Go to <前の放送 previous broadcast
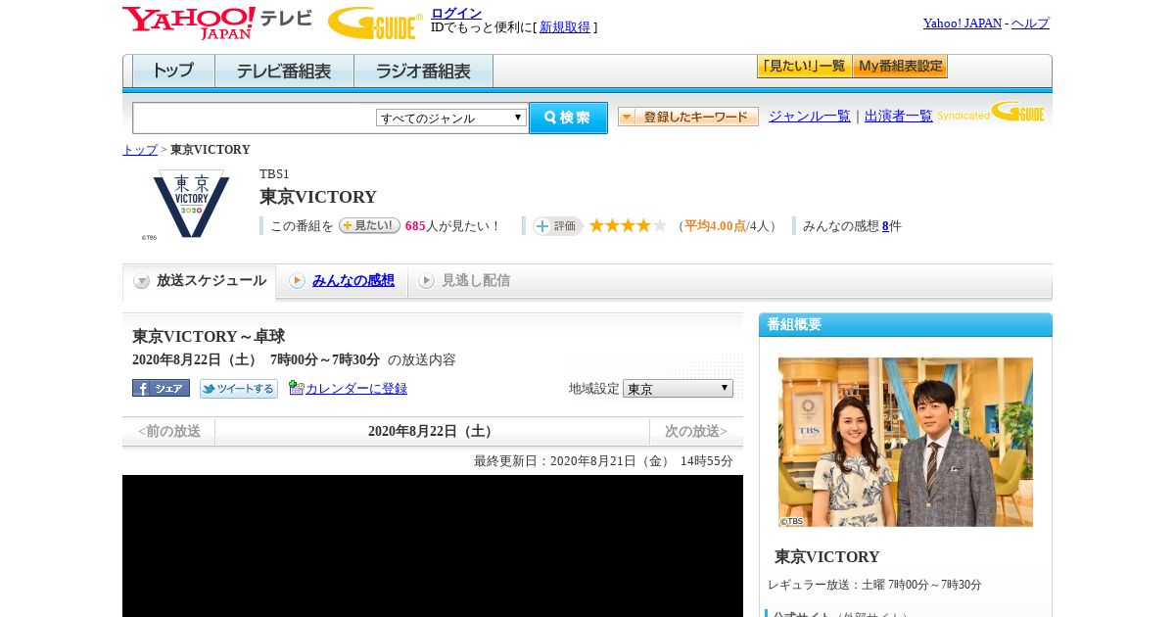Image resolution: width=1175 pixels, height=617 pixels. coord(169,432)
